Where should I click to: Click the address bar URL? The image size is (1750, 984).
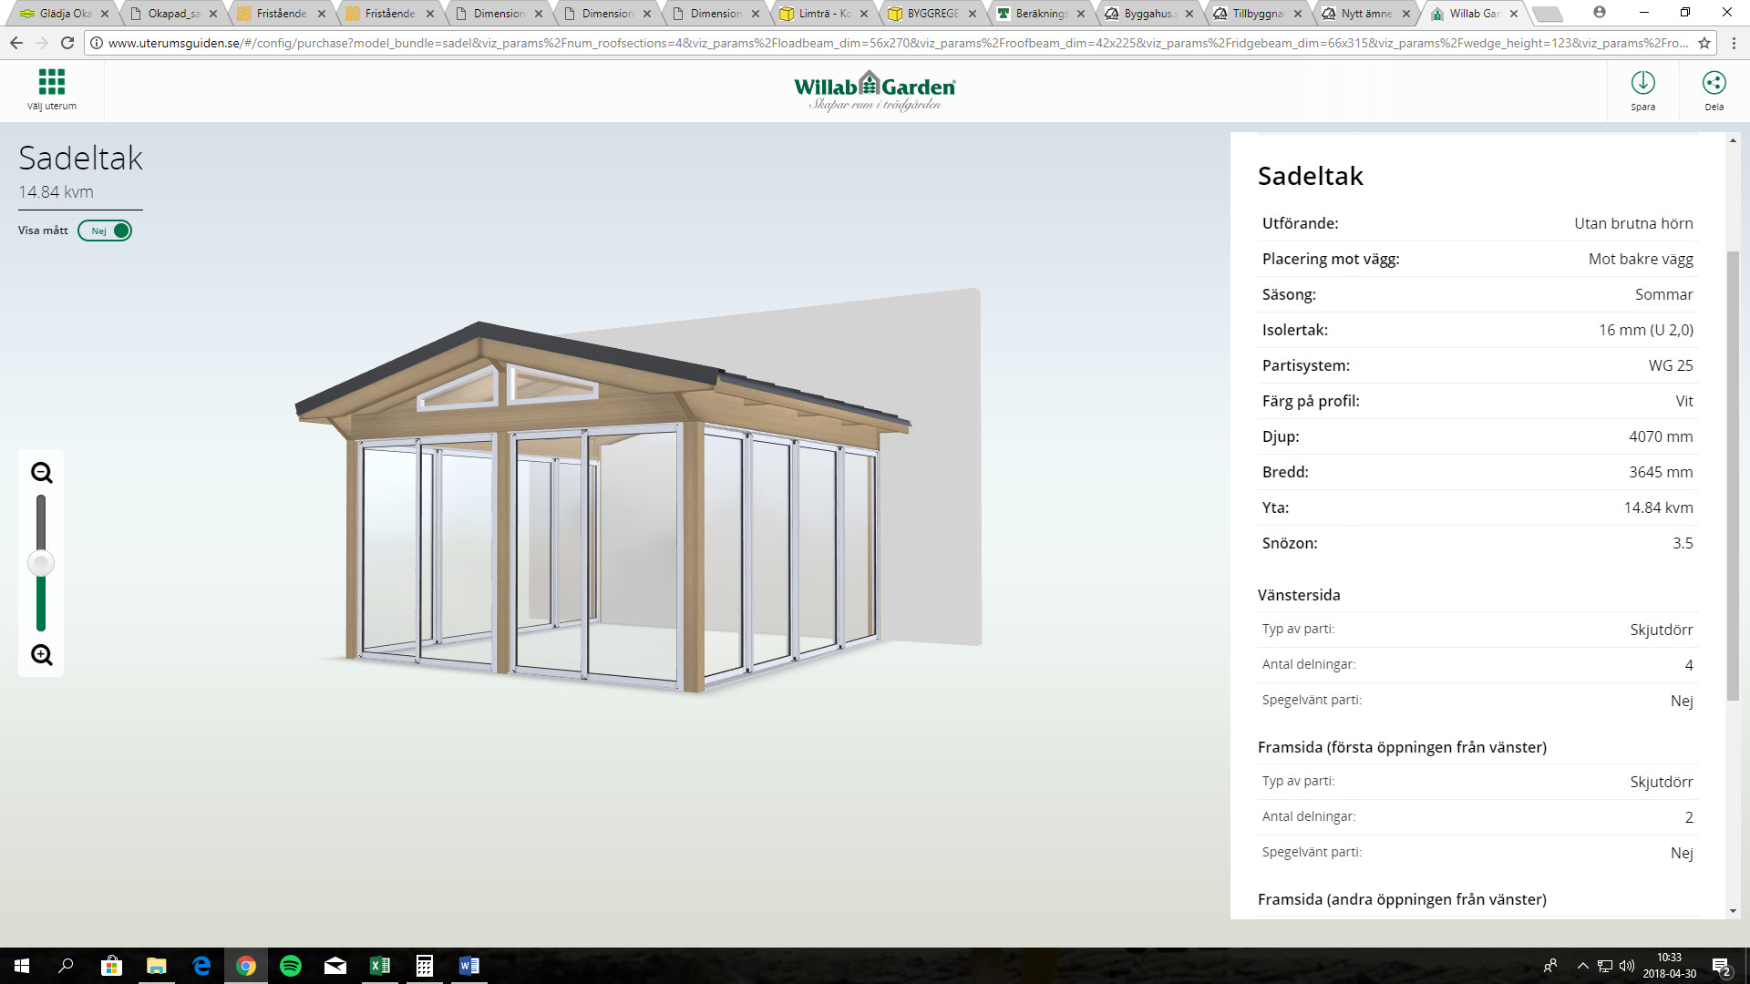[898, 43]
